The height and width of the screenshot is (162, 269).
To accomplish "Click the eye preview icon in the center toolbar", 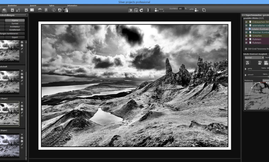I will 131,10.
